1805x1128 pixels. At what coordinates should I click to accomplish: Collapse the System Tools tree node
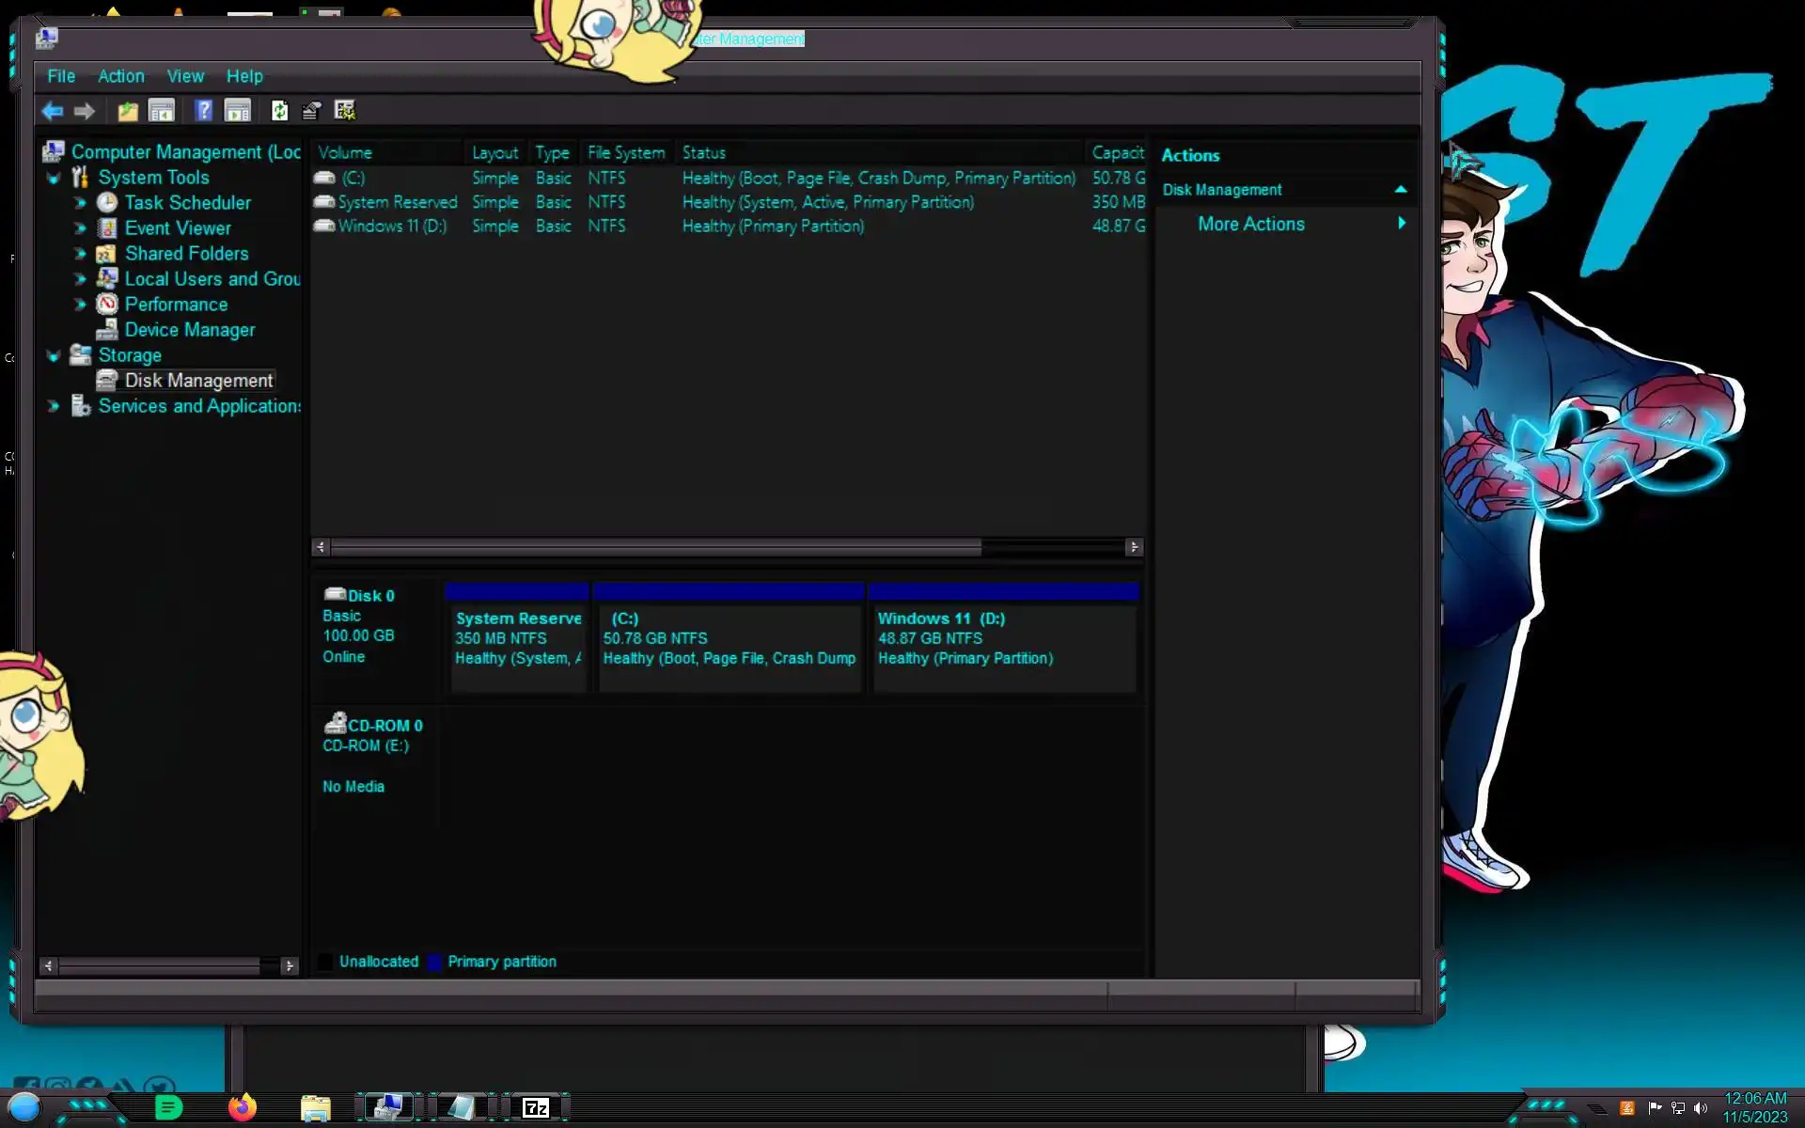[54, 178]
